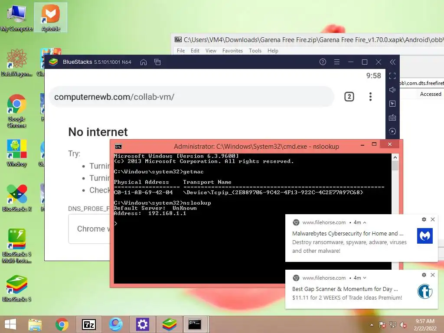Switch to the cmd taskbar button
The height and width of the screenshot is (333, 444).
tap(195, 324)
